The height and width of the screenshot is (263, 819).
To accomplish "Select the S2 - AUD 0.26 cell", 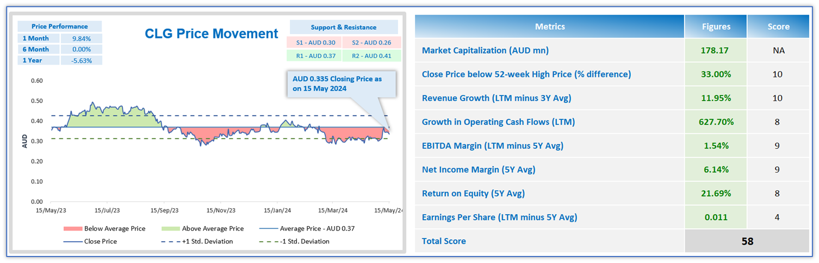I will pyautogui.click(x=372, y=42).
